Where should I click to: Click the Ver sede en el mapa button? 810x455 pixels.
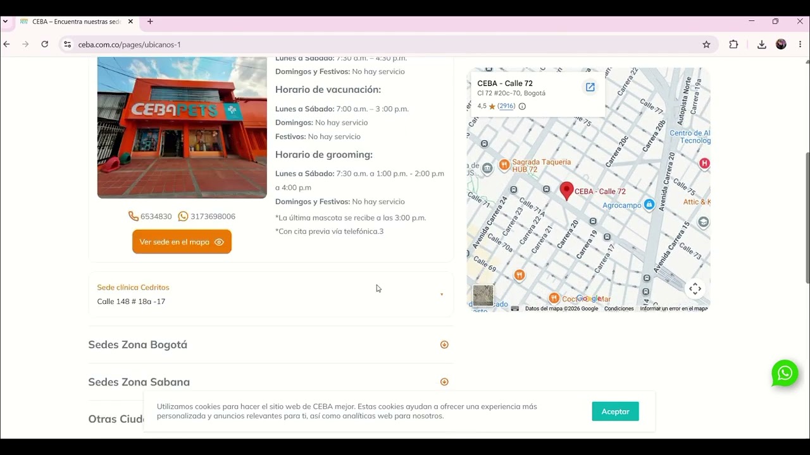pyautogui.click(x=182, y=242)
